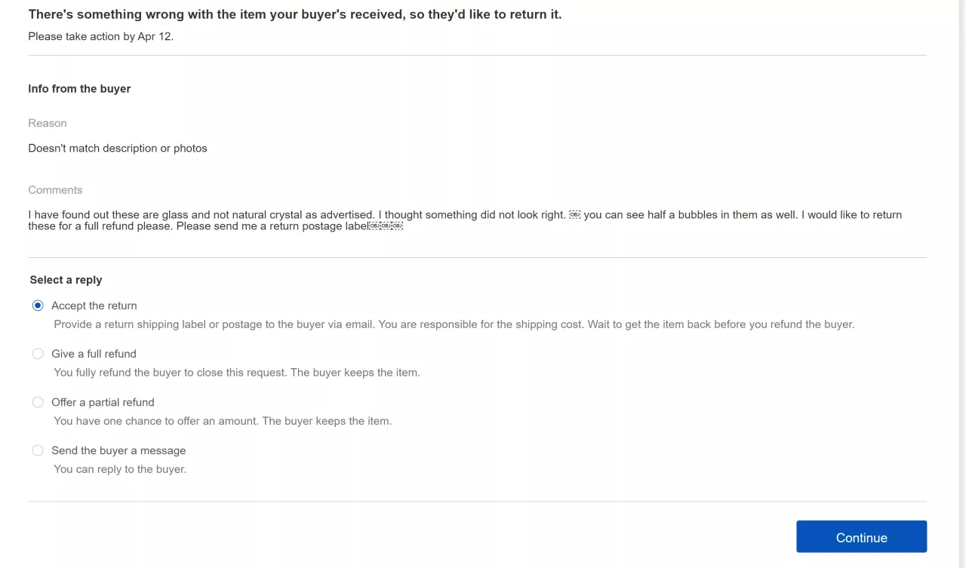Click the gray 'Comments' field label
Viewport: 966px width, 568px height.
coord(55,190)
